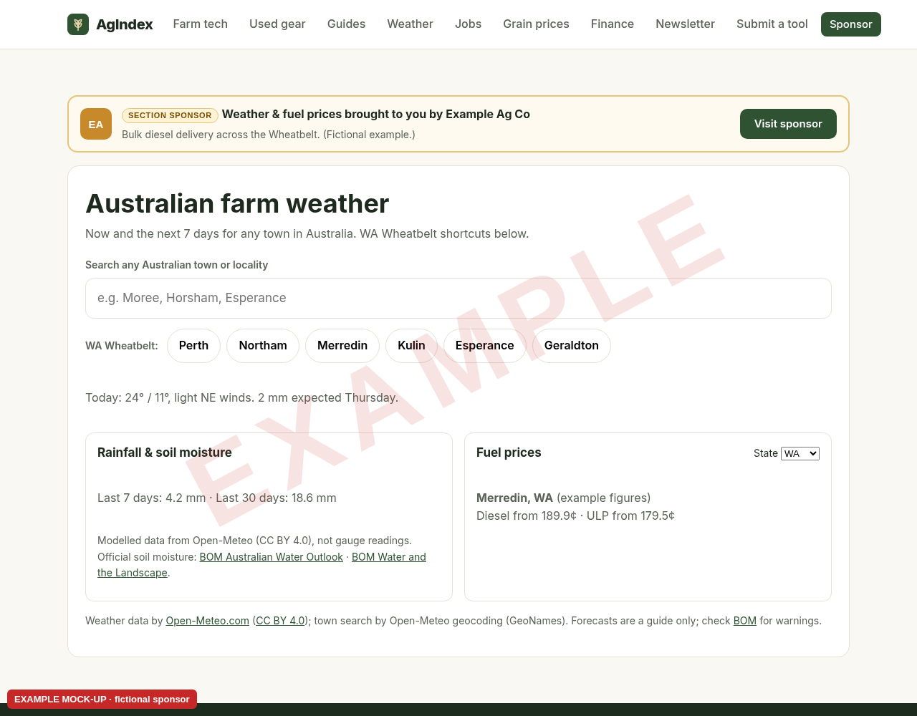Click the Fuel prices heading
The width and height of the screenshot is (917, 716).
click(509, 453)
